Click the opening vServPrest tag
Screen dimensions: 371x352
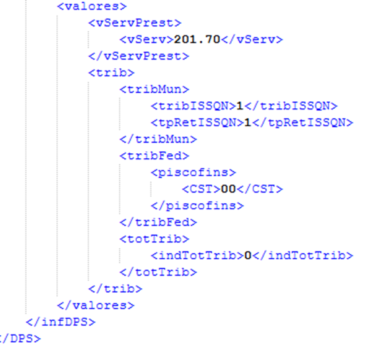click(x=135, y=23)
